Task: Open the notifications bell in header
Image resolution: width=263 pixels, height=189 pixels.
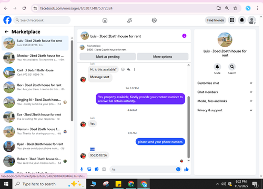Action: coord(242,20)
